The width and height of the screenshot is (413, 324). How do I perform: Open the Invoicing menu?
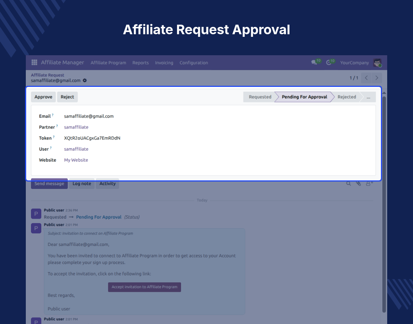(x=164, y=63)
